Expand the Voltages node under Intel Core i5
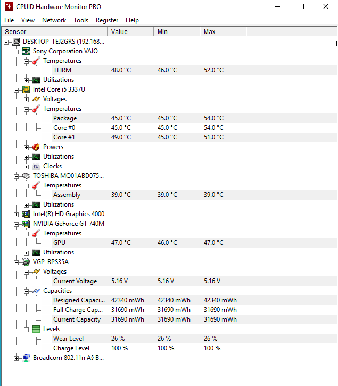The image size is (338, 386). (x=26, y=99)
